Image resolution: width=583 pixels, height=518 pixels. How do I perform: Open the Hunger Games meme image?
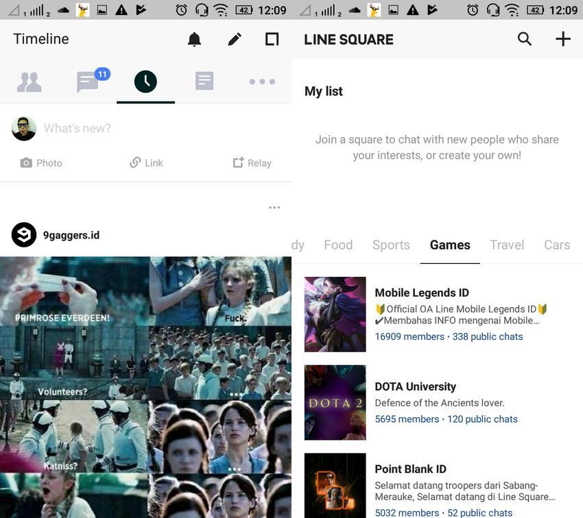[x=145, y=387]
